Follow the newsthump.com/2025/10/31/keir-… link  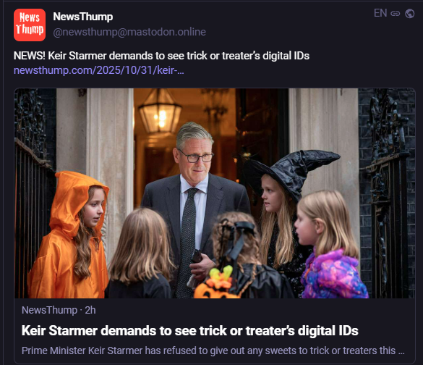pyautogui.click(x=99, y=70)
